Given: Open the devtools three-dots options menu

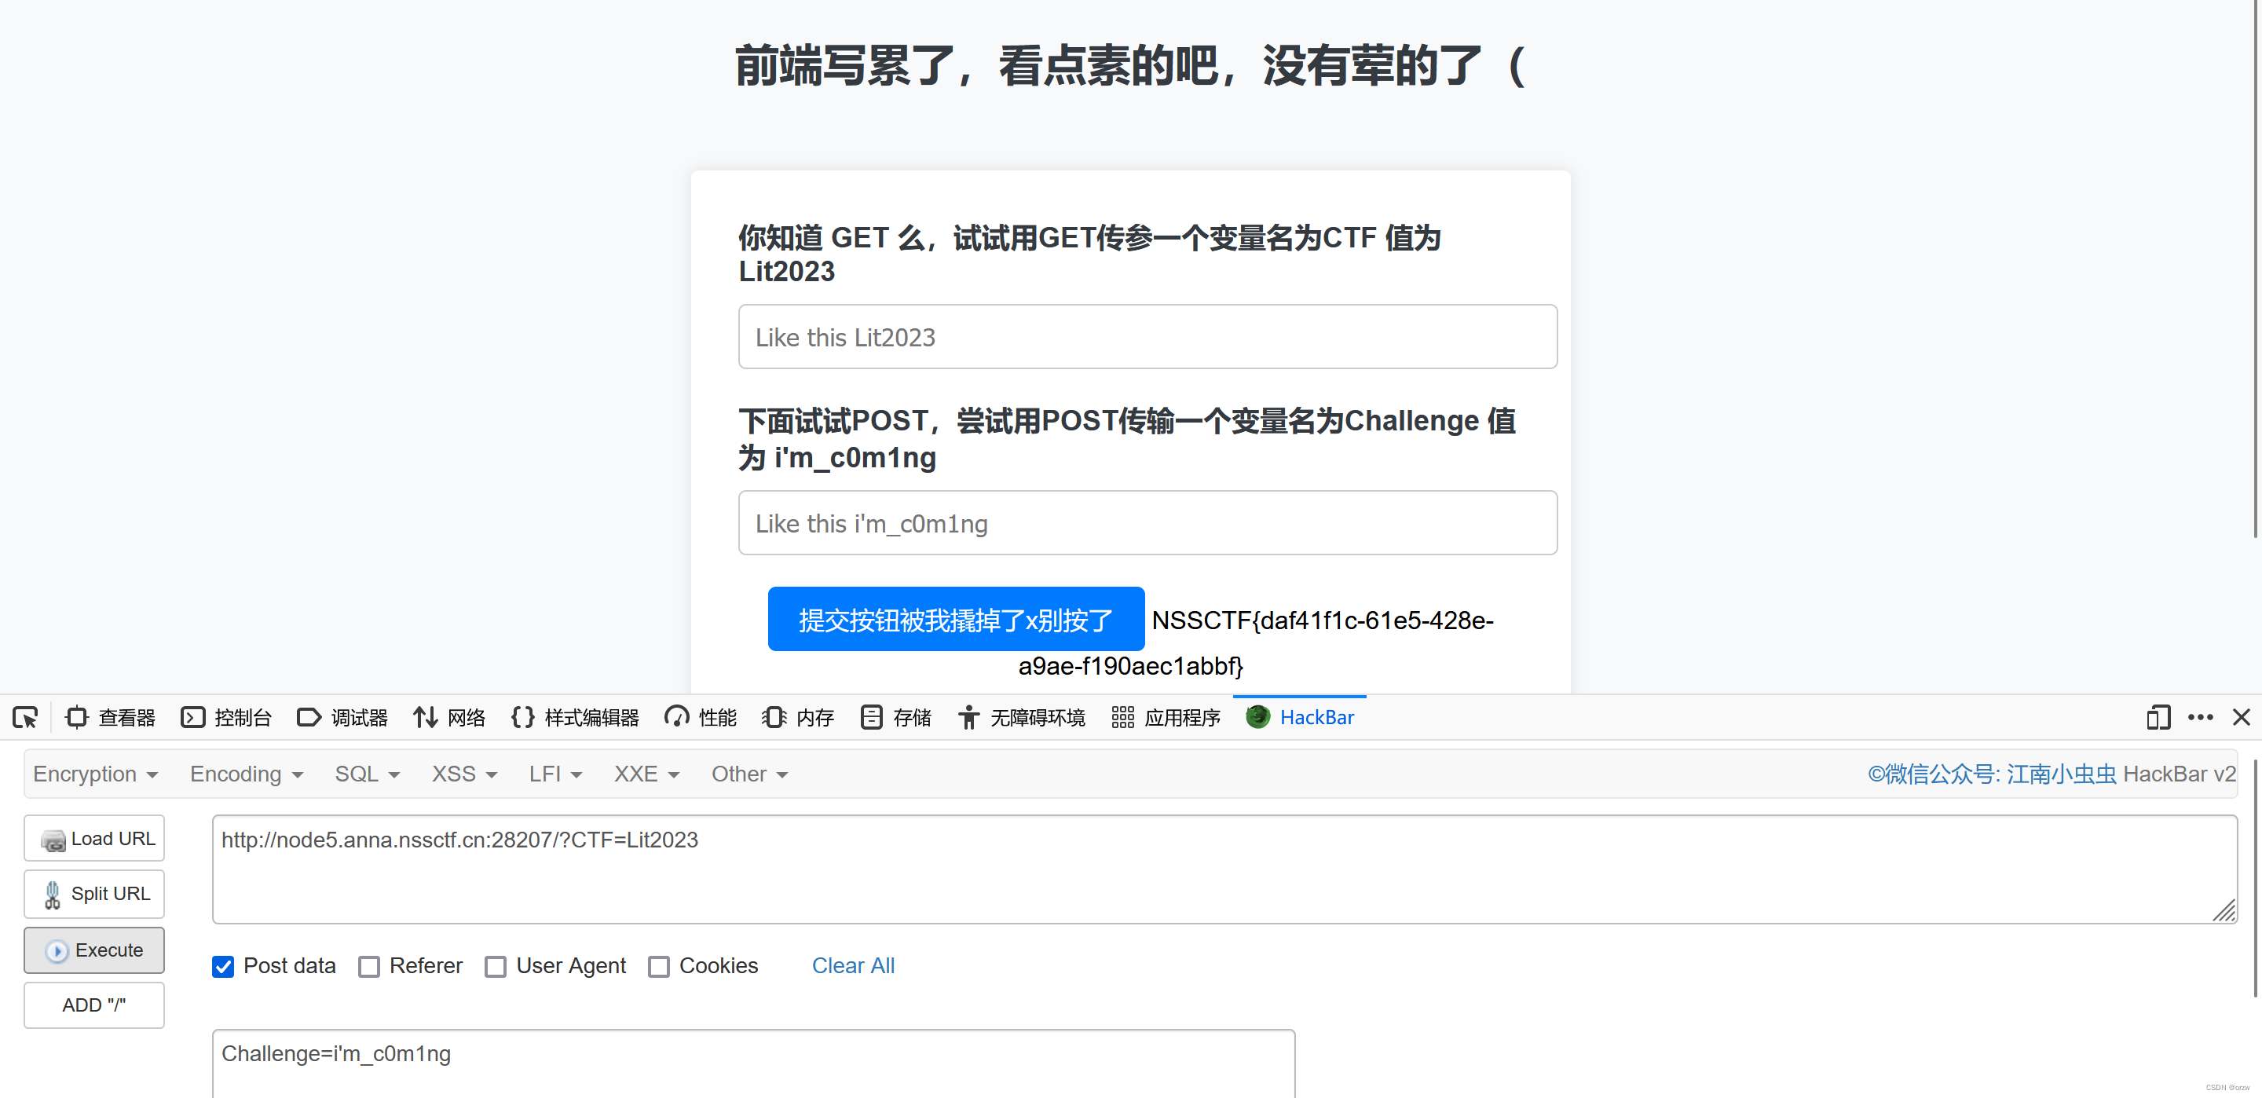Looking at the screenshot, I should tap(2200, 718).
